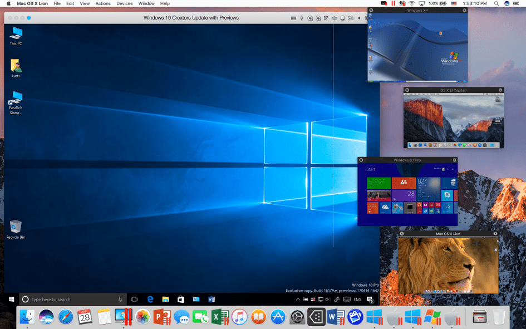Click the Parallels Desktop icon in the Dock
526x329 pixels.
tap(124, 317)
